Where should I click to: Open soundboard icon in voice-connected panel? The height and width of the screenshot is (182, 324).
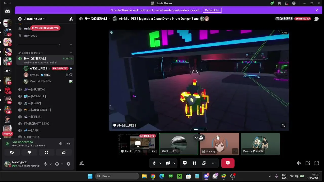point(64,152)
